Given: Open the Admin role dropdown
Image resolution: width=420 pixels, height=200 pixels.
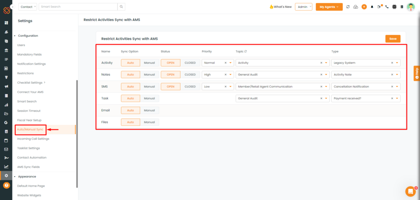Looking at the screenshot, I should [x=304, y=7].
